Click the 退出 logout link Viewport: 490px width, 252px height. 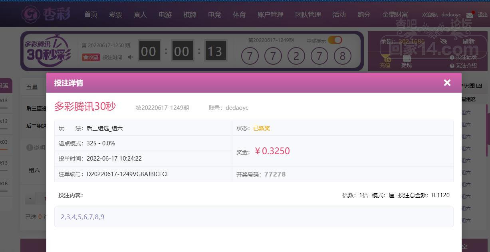pyautogui.click(x=482, y=15)
